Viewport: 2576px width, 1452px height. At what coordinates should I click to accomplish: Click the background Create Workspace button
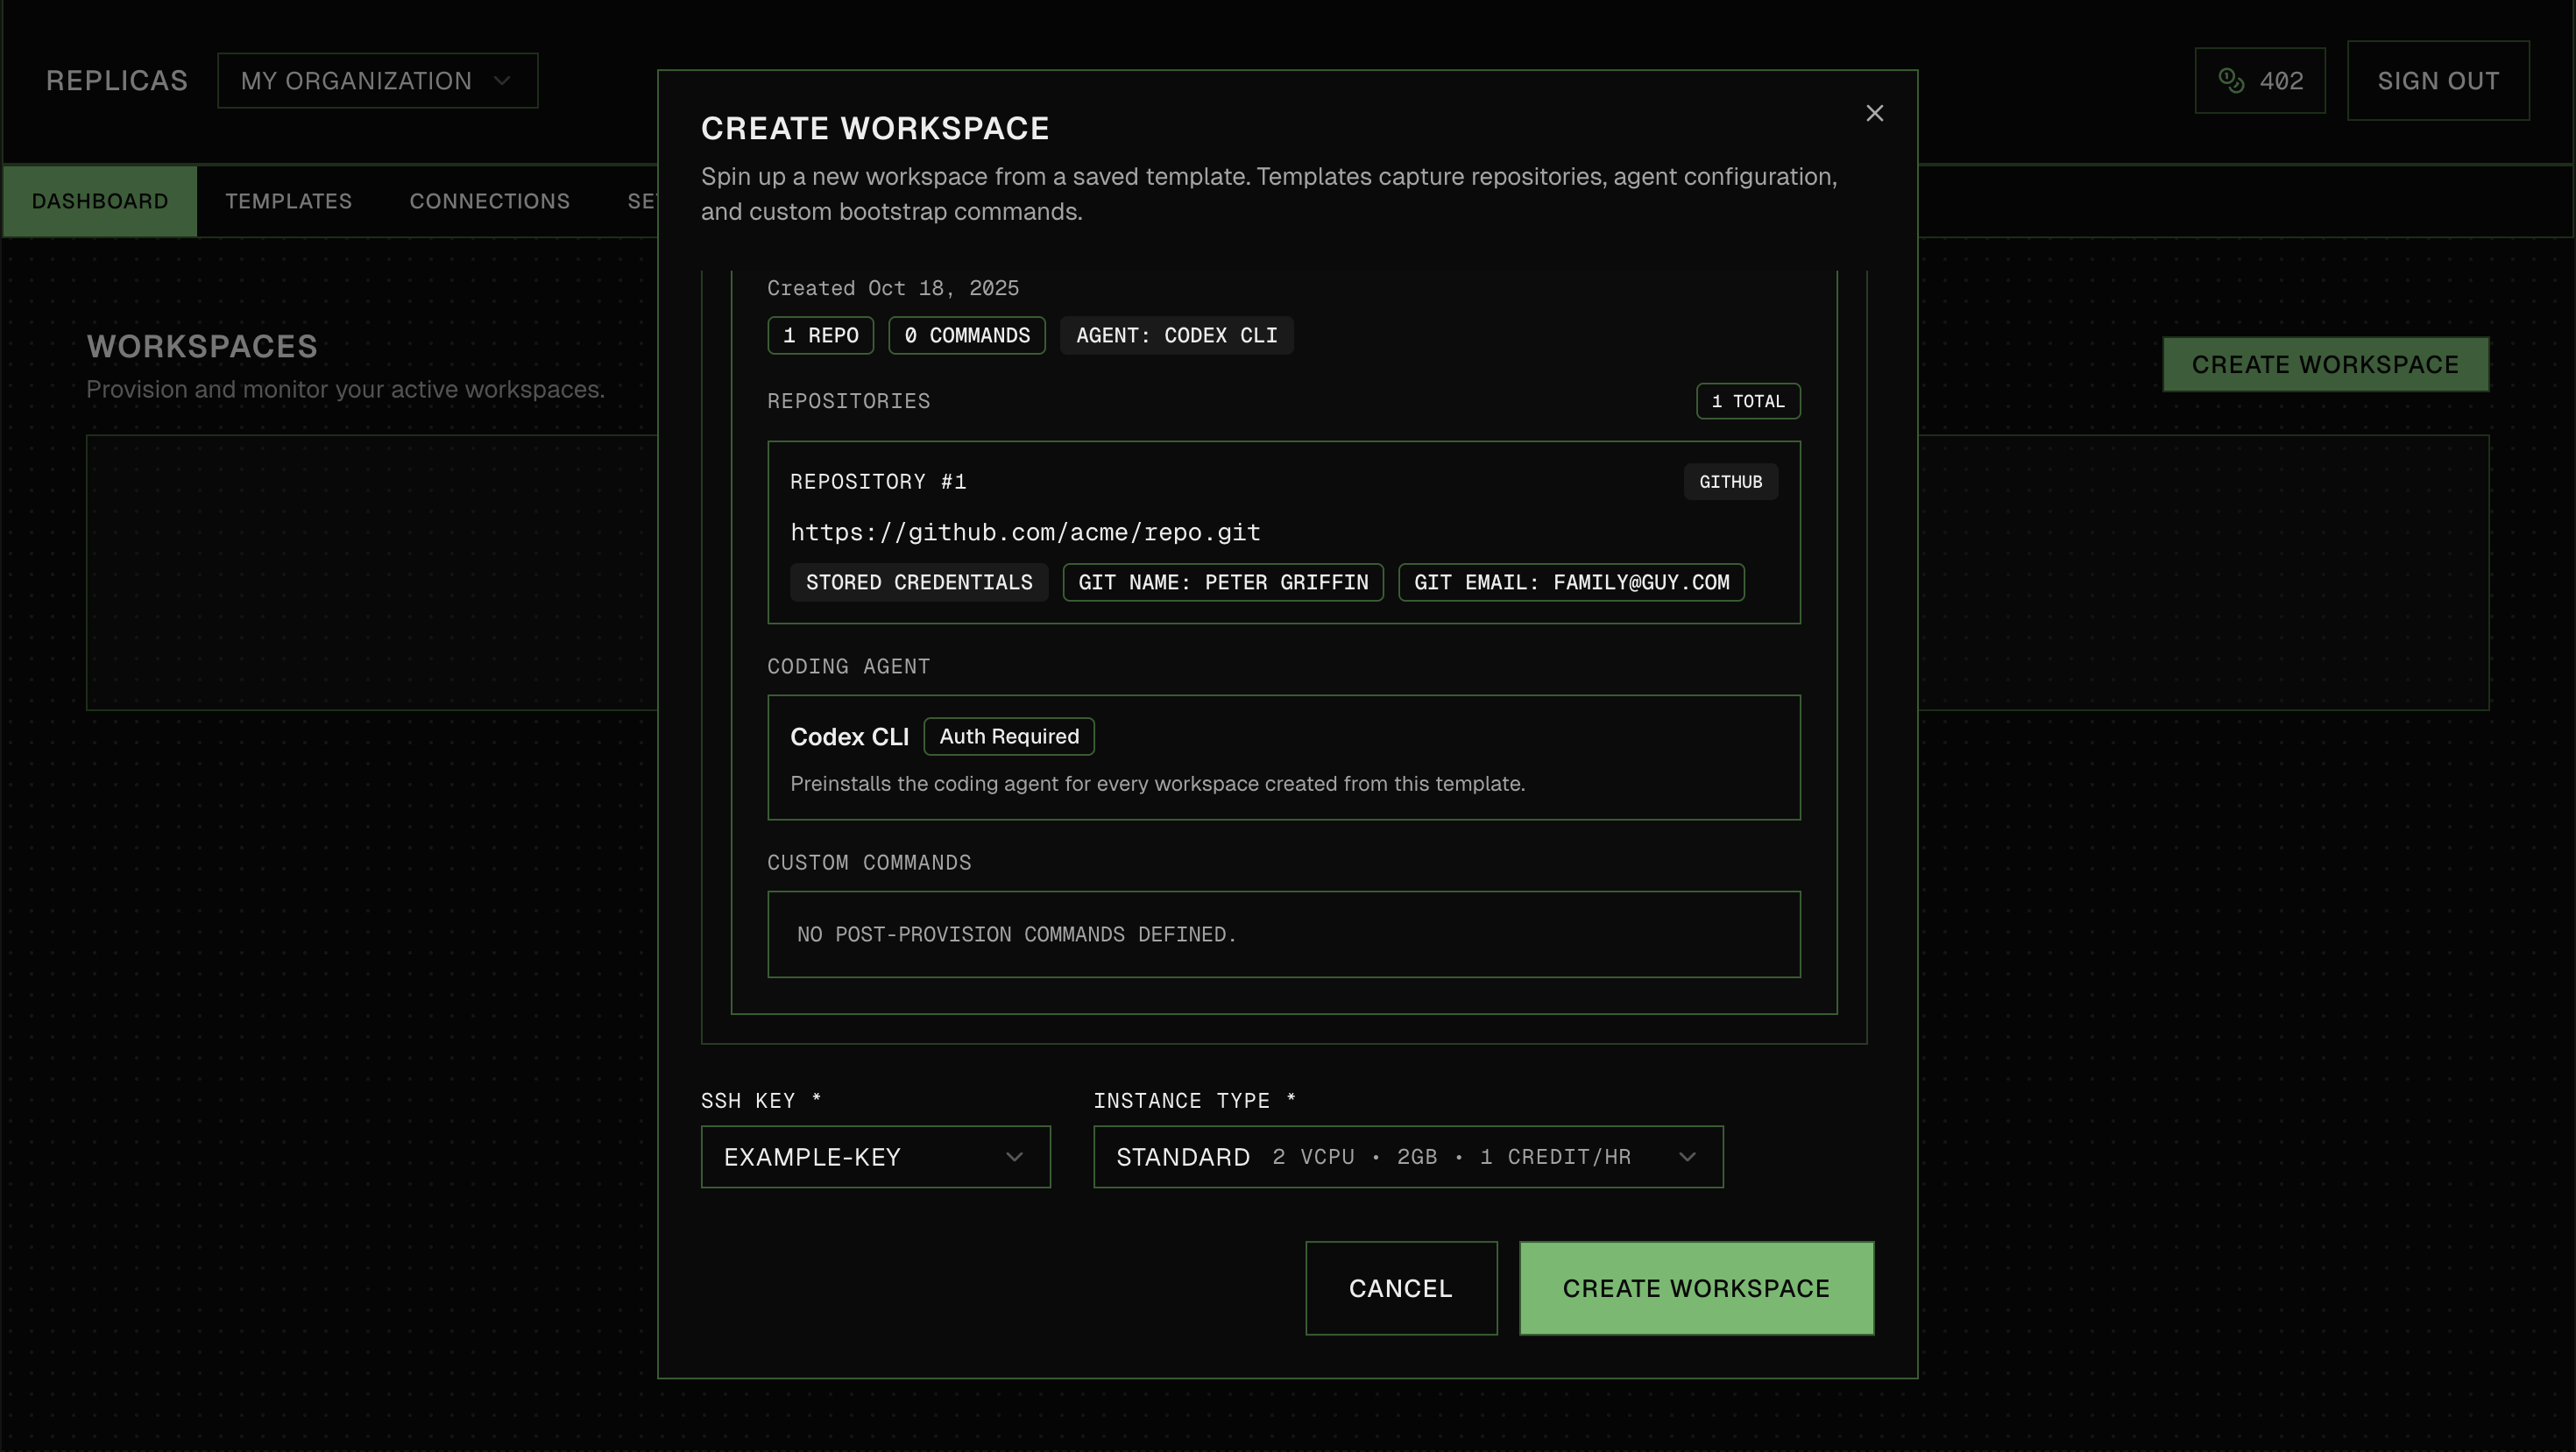[x=2324, y=363]
